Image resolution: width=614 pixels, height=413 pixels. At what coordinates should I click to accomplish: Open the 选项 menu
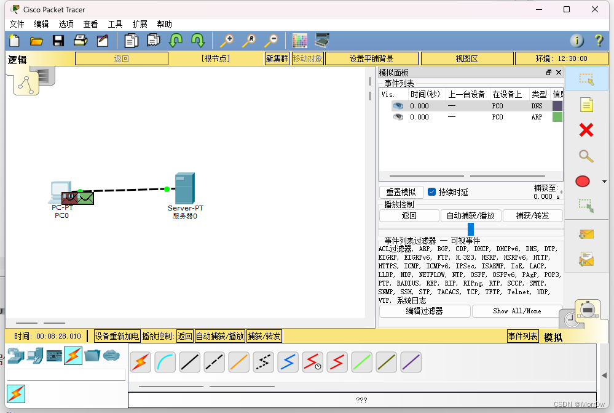click(x=66, y=25)
